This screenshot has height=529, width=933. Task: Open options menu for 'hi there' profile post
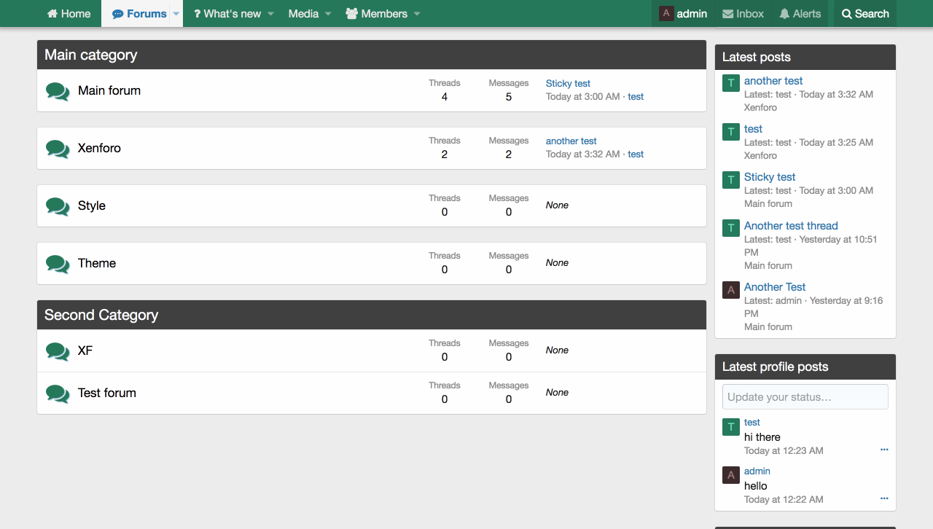click(884, 450)
